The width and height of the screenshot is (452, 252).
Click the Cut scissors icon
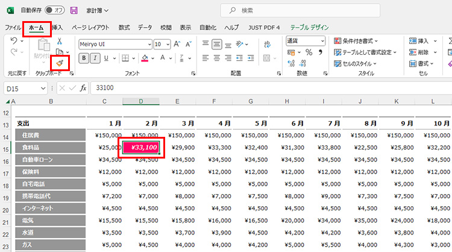(x=60, y=41)
